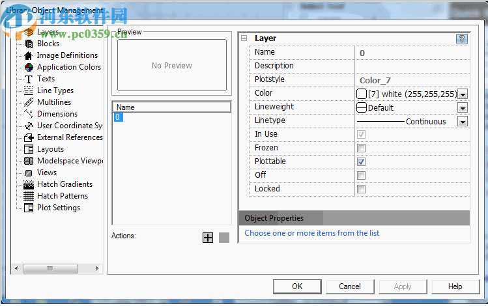Open the Linetype dropdown list

click(463, 122)
